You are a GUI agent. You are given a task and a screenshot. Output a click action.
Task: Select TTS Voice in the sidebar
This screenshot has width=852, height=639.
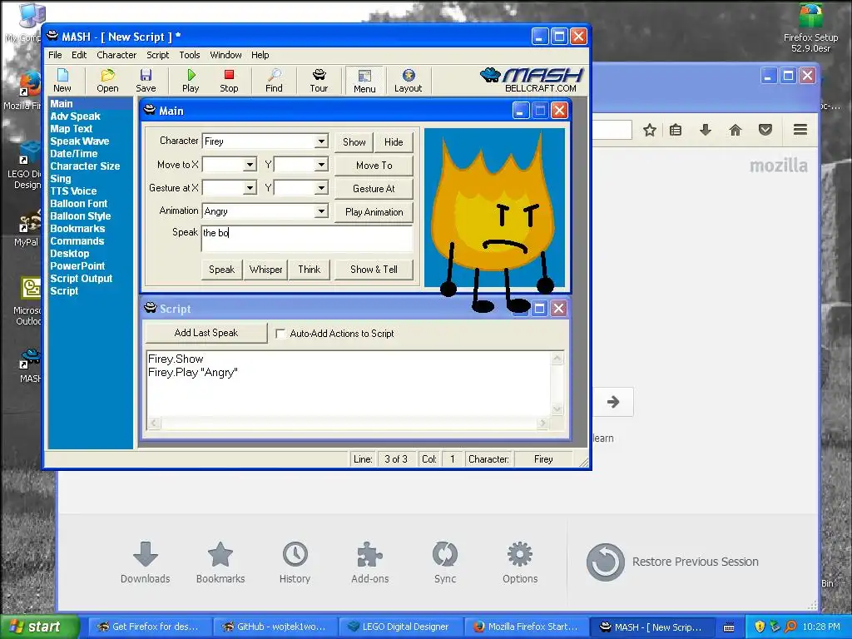pos(73,191)
